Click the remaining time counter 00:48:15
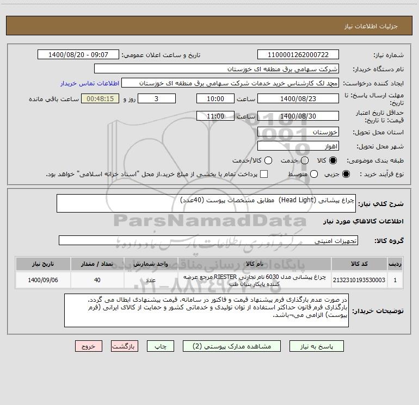 (x=100, y=98)
